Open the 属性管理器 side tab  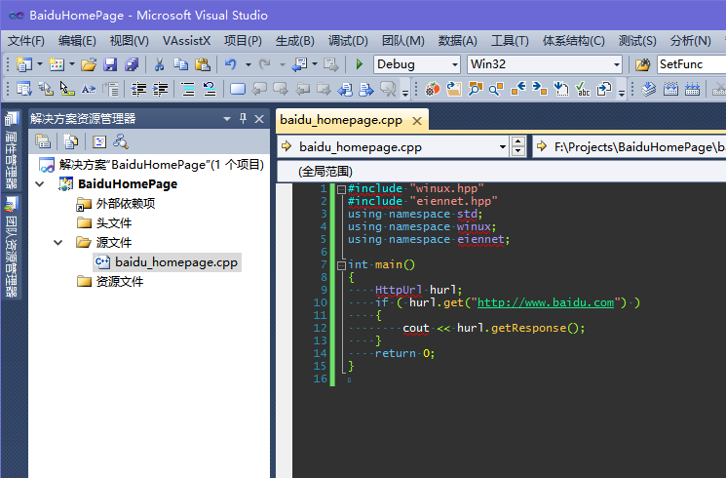pos(11,151)
